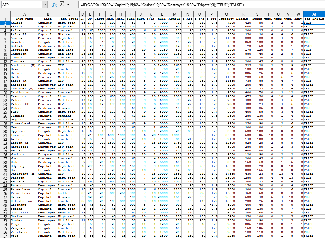Screen dimensions: 325x238
Task: Select the 'Vigilance' cell
Action: 24,232
